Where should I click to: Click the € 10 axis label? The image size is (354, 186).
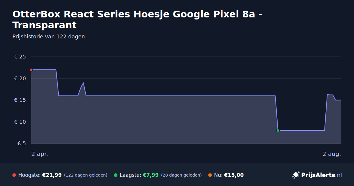pyautogui.click(x=20, y=122)
